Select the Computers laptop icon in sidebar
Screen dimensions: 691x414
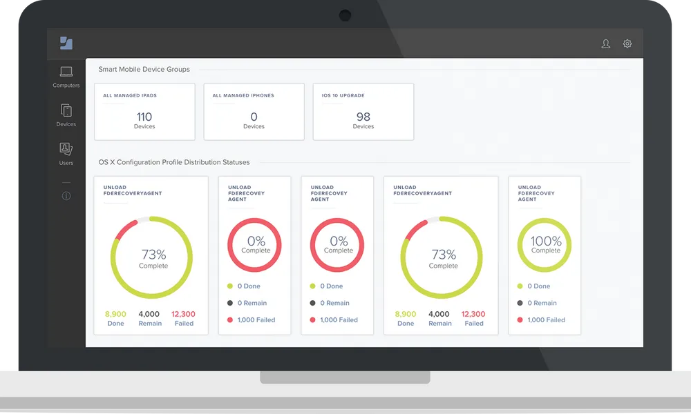click(66, 72)
